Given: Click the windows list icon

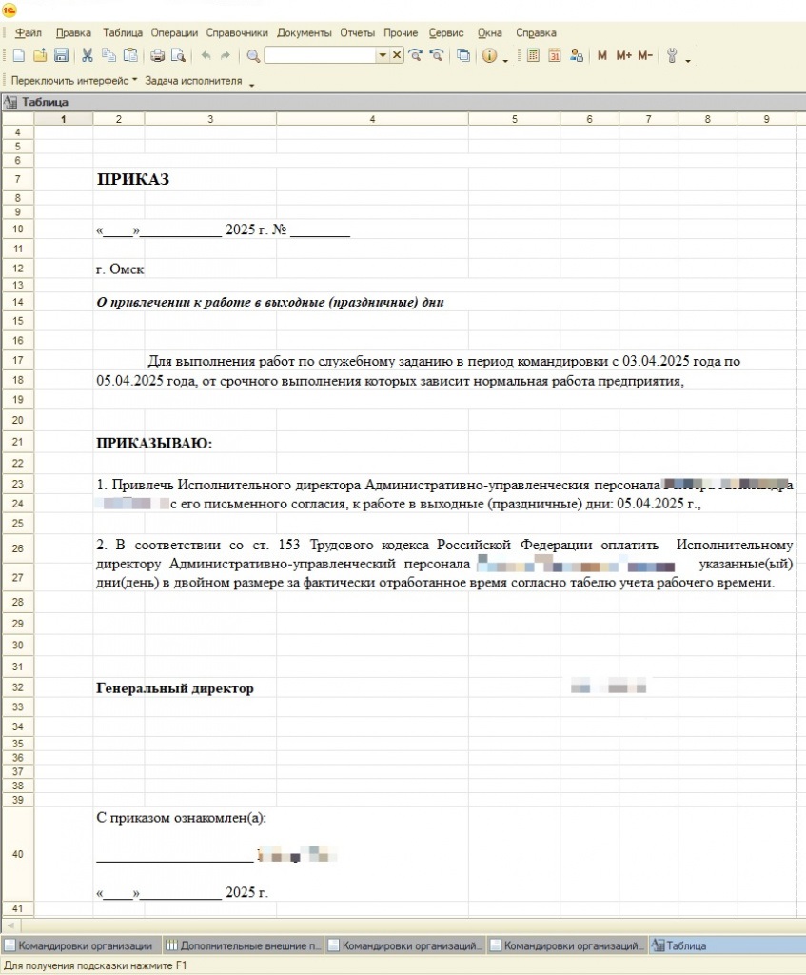Looking at the screenshot, I should [x=463, y=56].
